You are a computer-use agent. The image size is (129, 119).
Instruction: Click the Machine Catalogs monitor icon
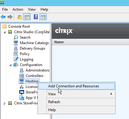click(16, 43)
